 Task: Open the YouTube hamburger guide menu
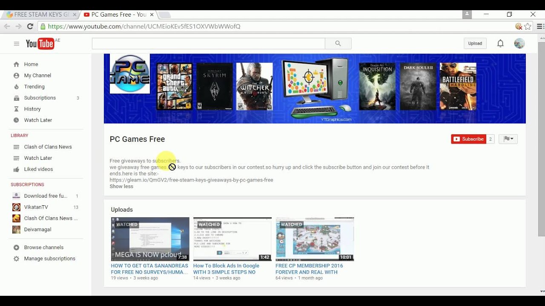[x=17, y=43]
